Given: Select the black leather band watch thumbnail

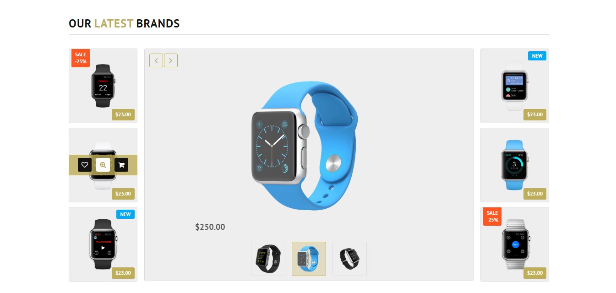Looking at the screenshot, I should click(x=349, y=259).
